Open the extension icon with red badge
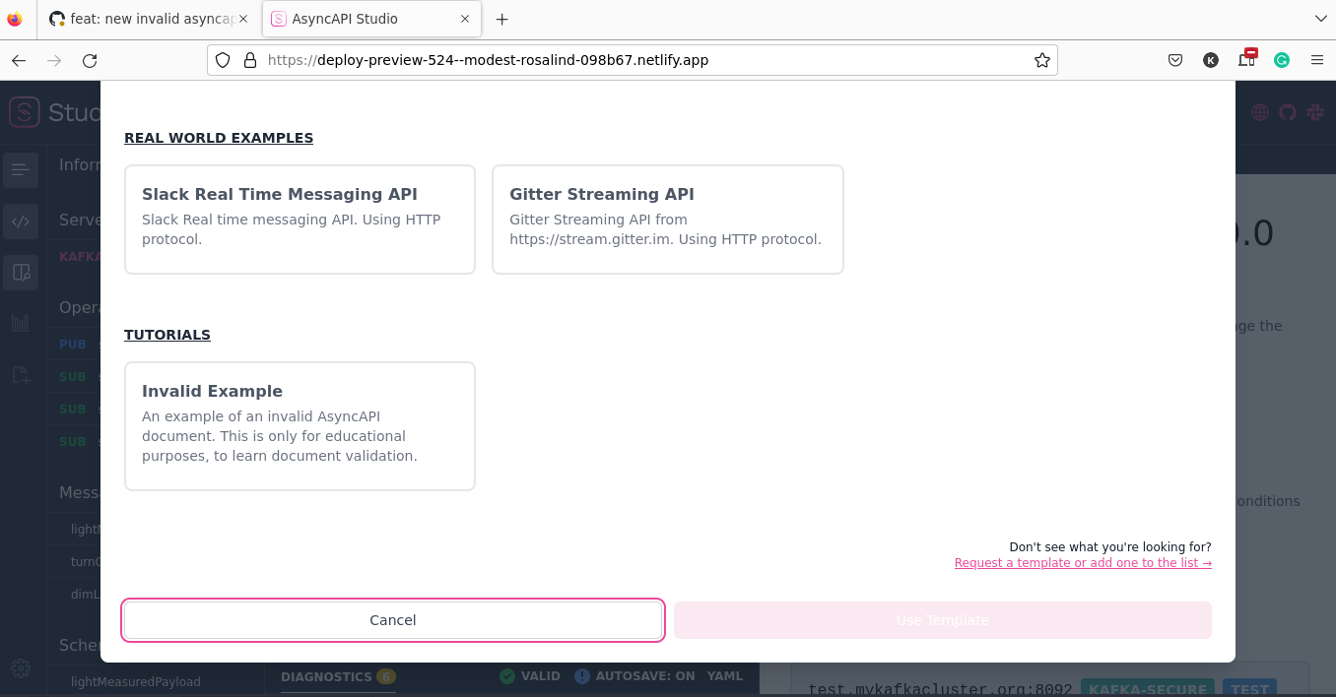This screenshot has height=697, width=1336. [1247, 58]
